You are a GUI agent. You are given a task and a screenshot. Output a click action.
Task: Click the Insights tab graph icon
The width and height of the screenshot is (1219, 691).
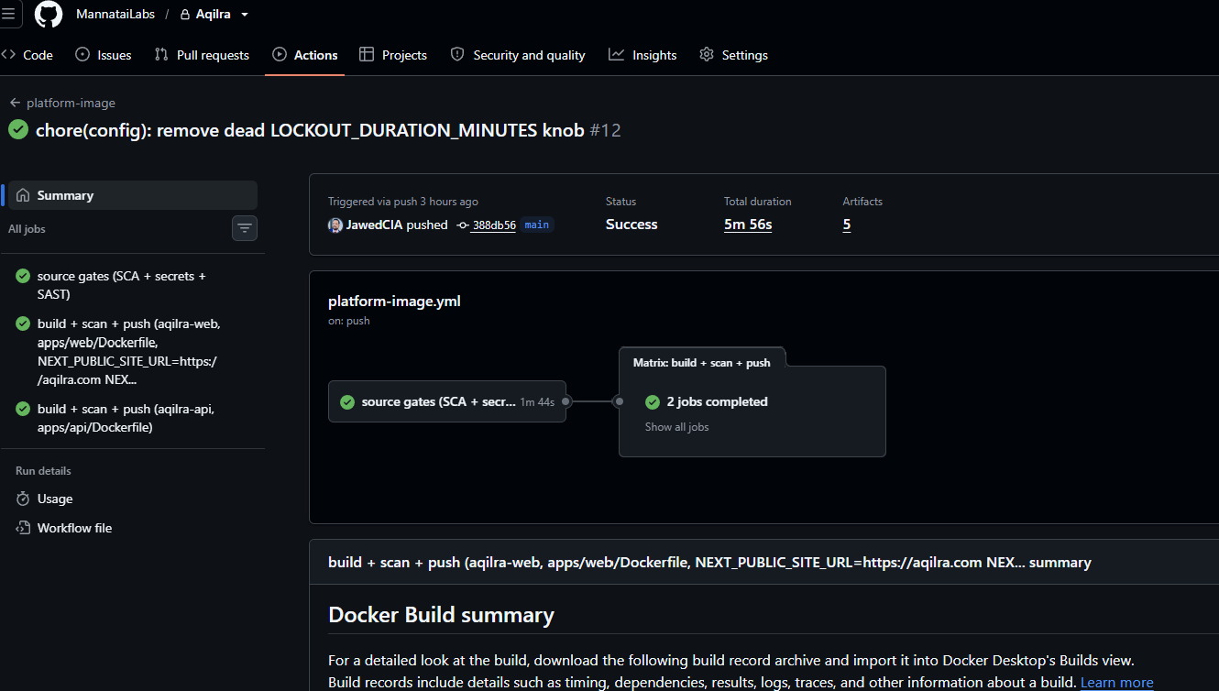pyautogui.click(x=617, y=55)
